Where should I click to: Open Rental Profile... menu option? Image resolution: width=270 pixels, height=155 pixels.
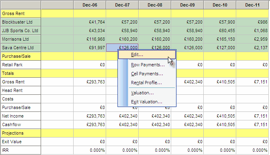(146, 83)
